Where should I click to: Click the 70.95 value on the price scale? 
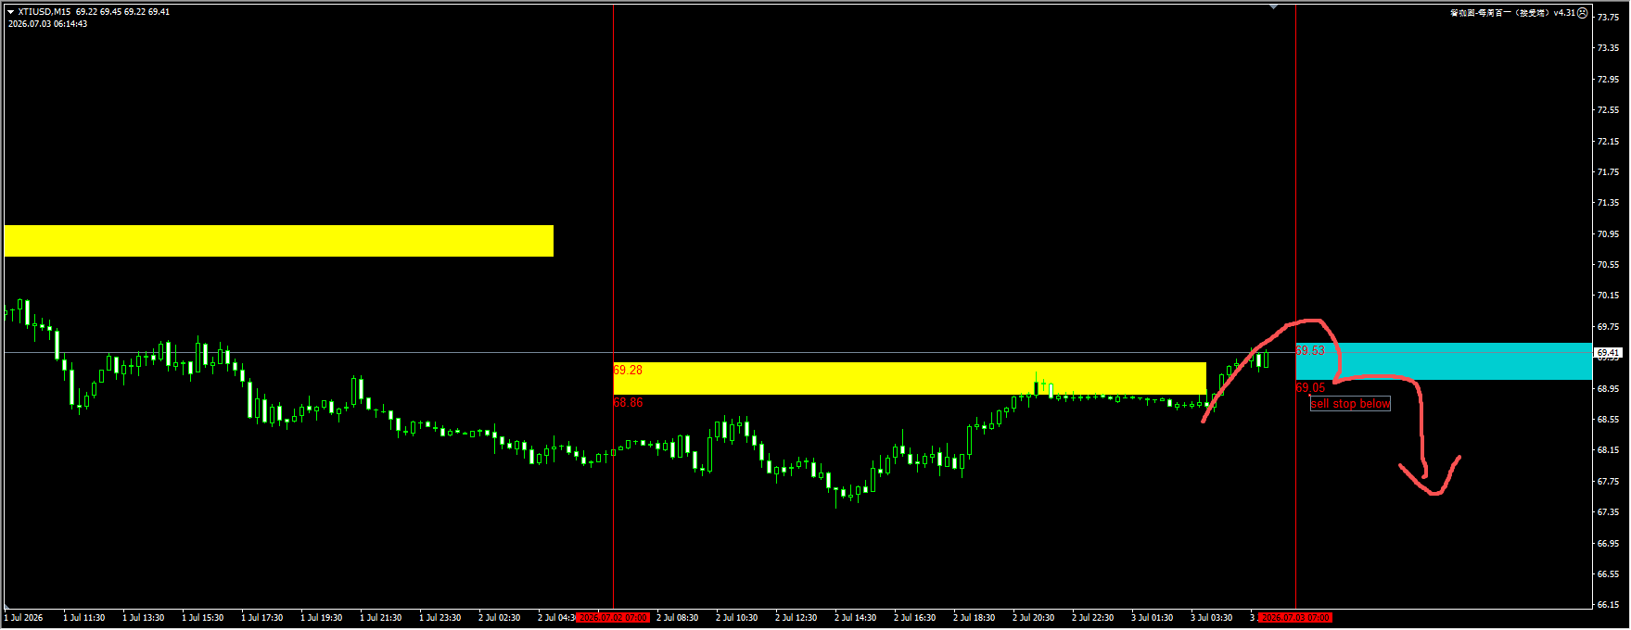click(1608, 233)
